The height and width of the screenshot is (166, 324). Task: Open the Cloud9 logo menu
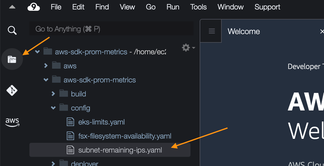pyautogui.click(x=33, y=7)
